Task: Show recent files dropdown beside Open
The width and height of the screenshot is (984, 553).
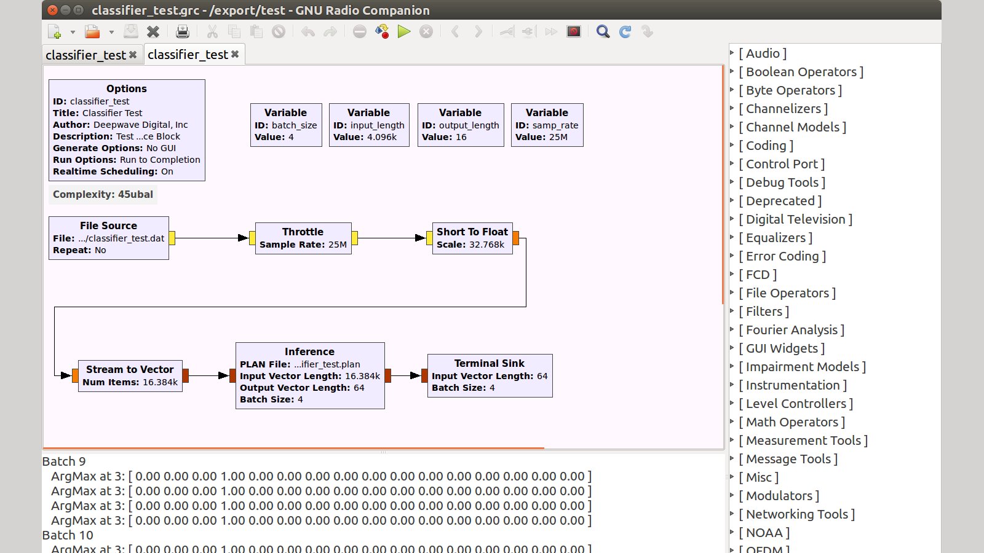Action: [x=111, y=32]
